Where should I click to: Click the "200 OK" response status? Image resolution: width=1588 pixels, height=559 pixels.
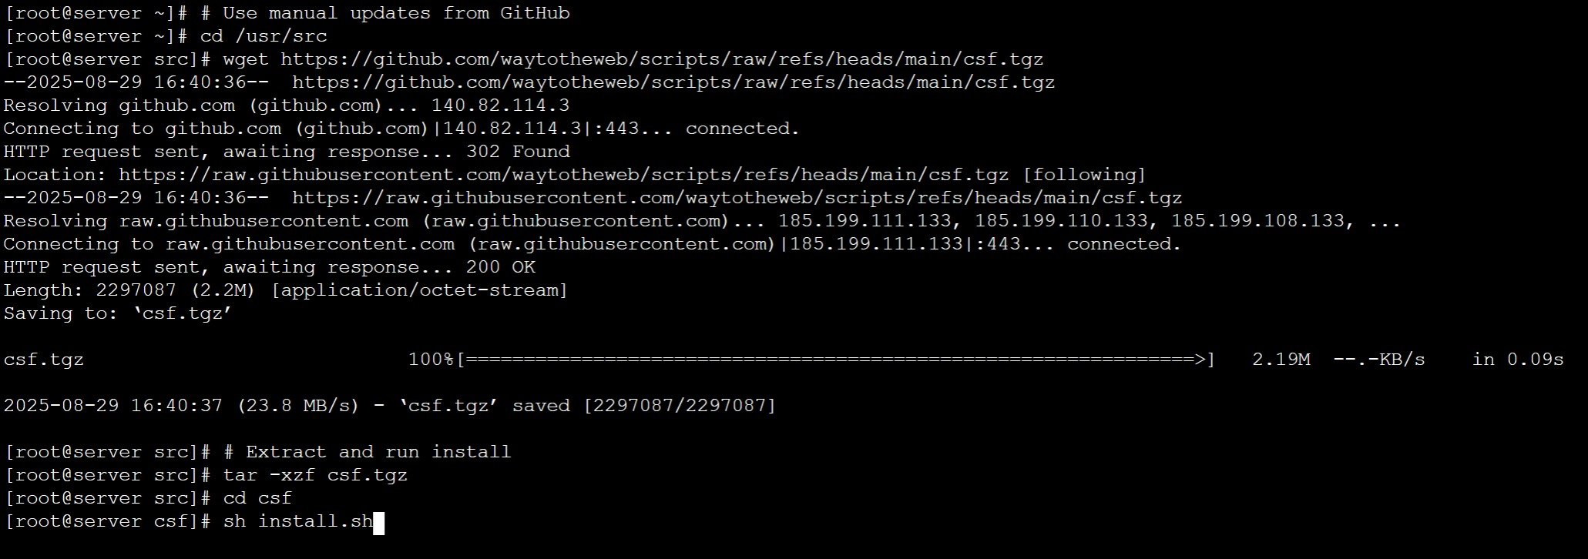point(500,267)
